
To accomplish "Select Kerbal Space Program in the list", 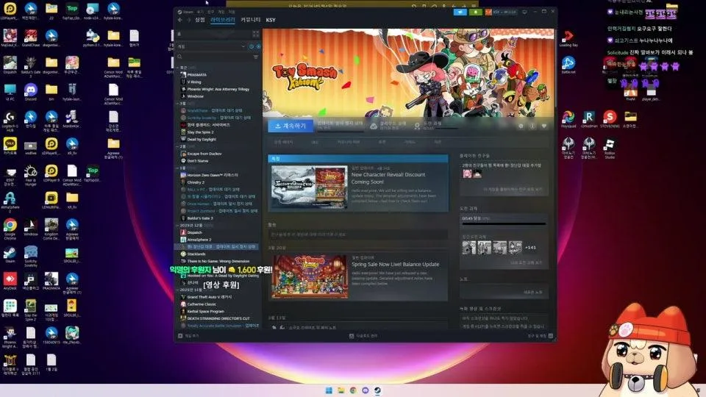I will (205, 312).
